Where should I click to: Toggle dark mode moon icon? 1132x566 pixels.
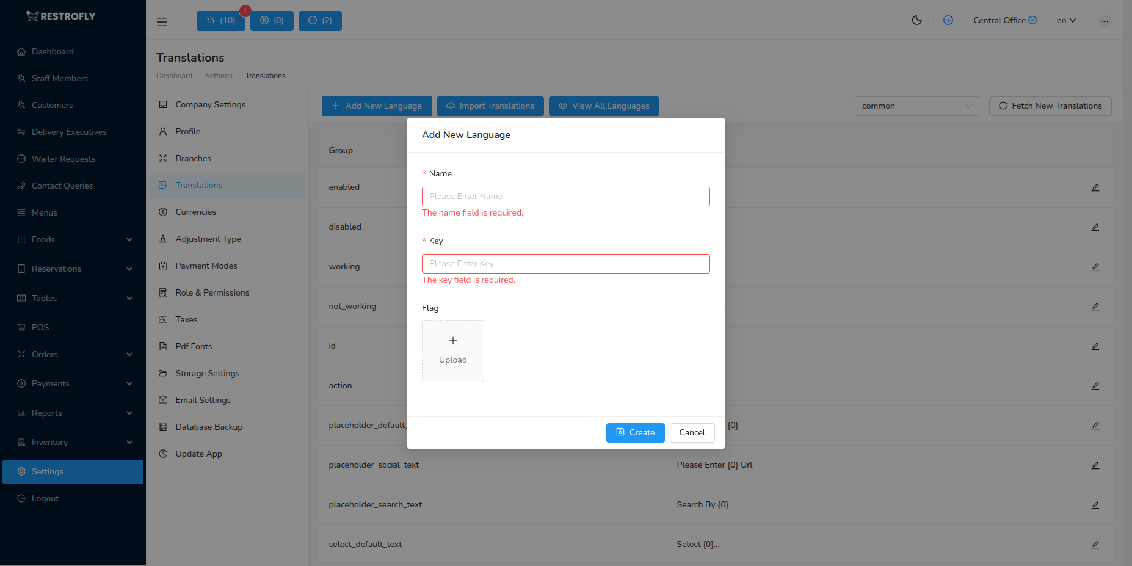tap(916, 20)
